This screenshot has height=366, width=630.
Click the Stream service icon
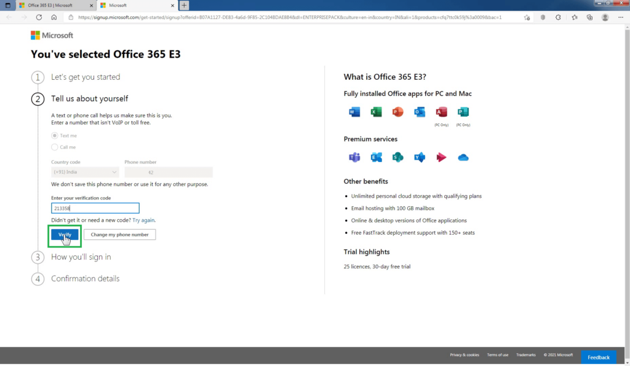click(x=441, y=157)
